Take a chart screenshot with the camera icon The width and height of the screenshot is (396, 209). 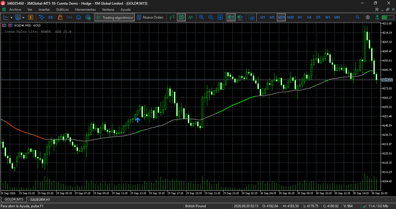coord(252,17)
